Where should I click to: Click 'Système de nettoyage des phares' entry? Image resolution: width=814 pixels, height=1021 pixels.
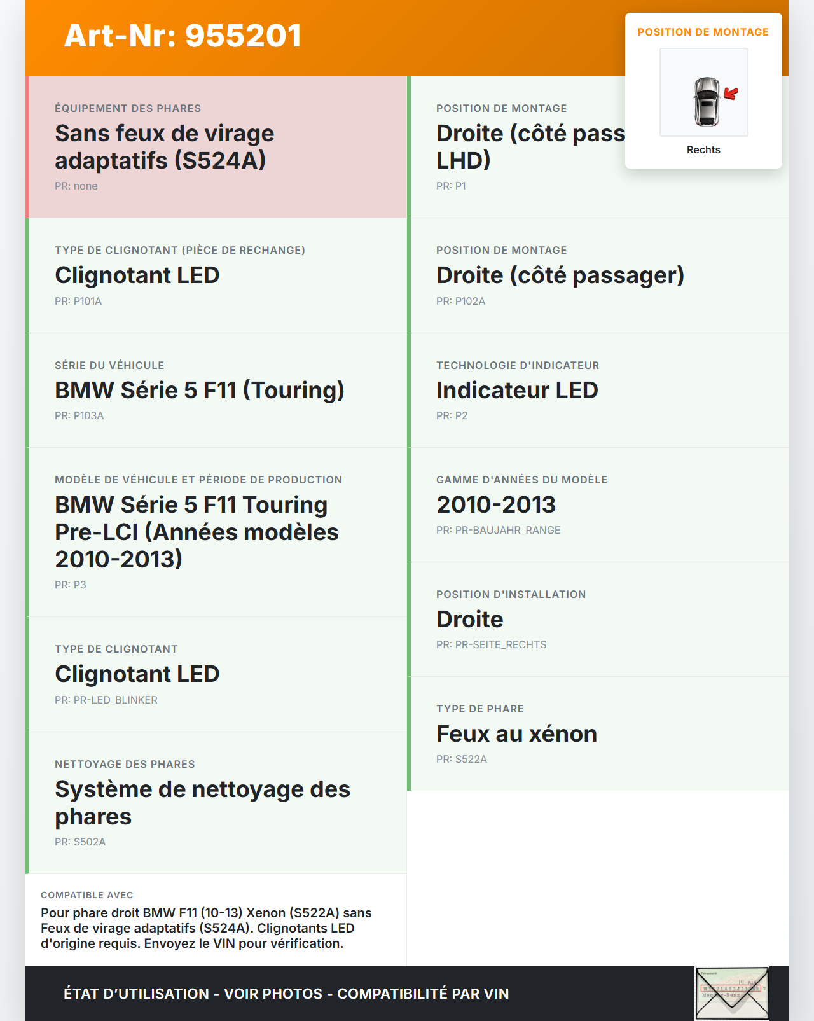click(x=202, y=802)
